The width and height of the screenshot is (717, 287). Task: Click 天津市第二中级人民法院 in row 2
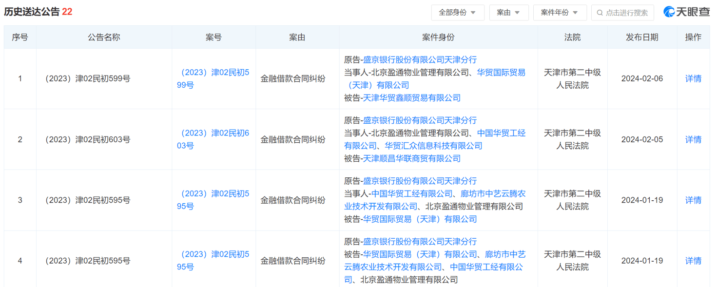(572, 139)
